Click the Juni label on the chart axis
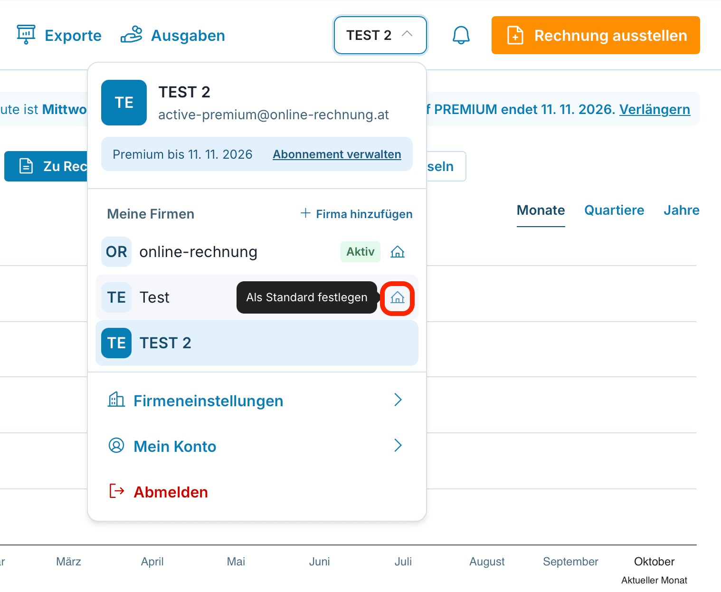721x592 pixels. 319,562
